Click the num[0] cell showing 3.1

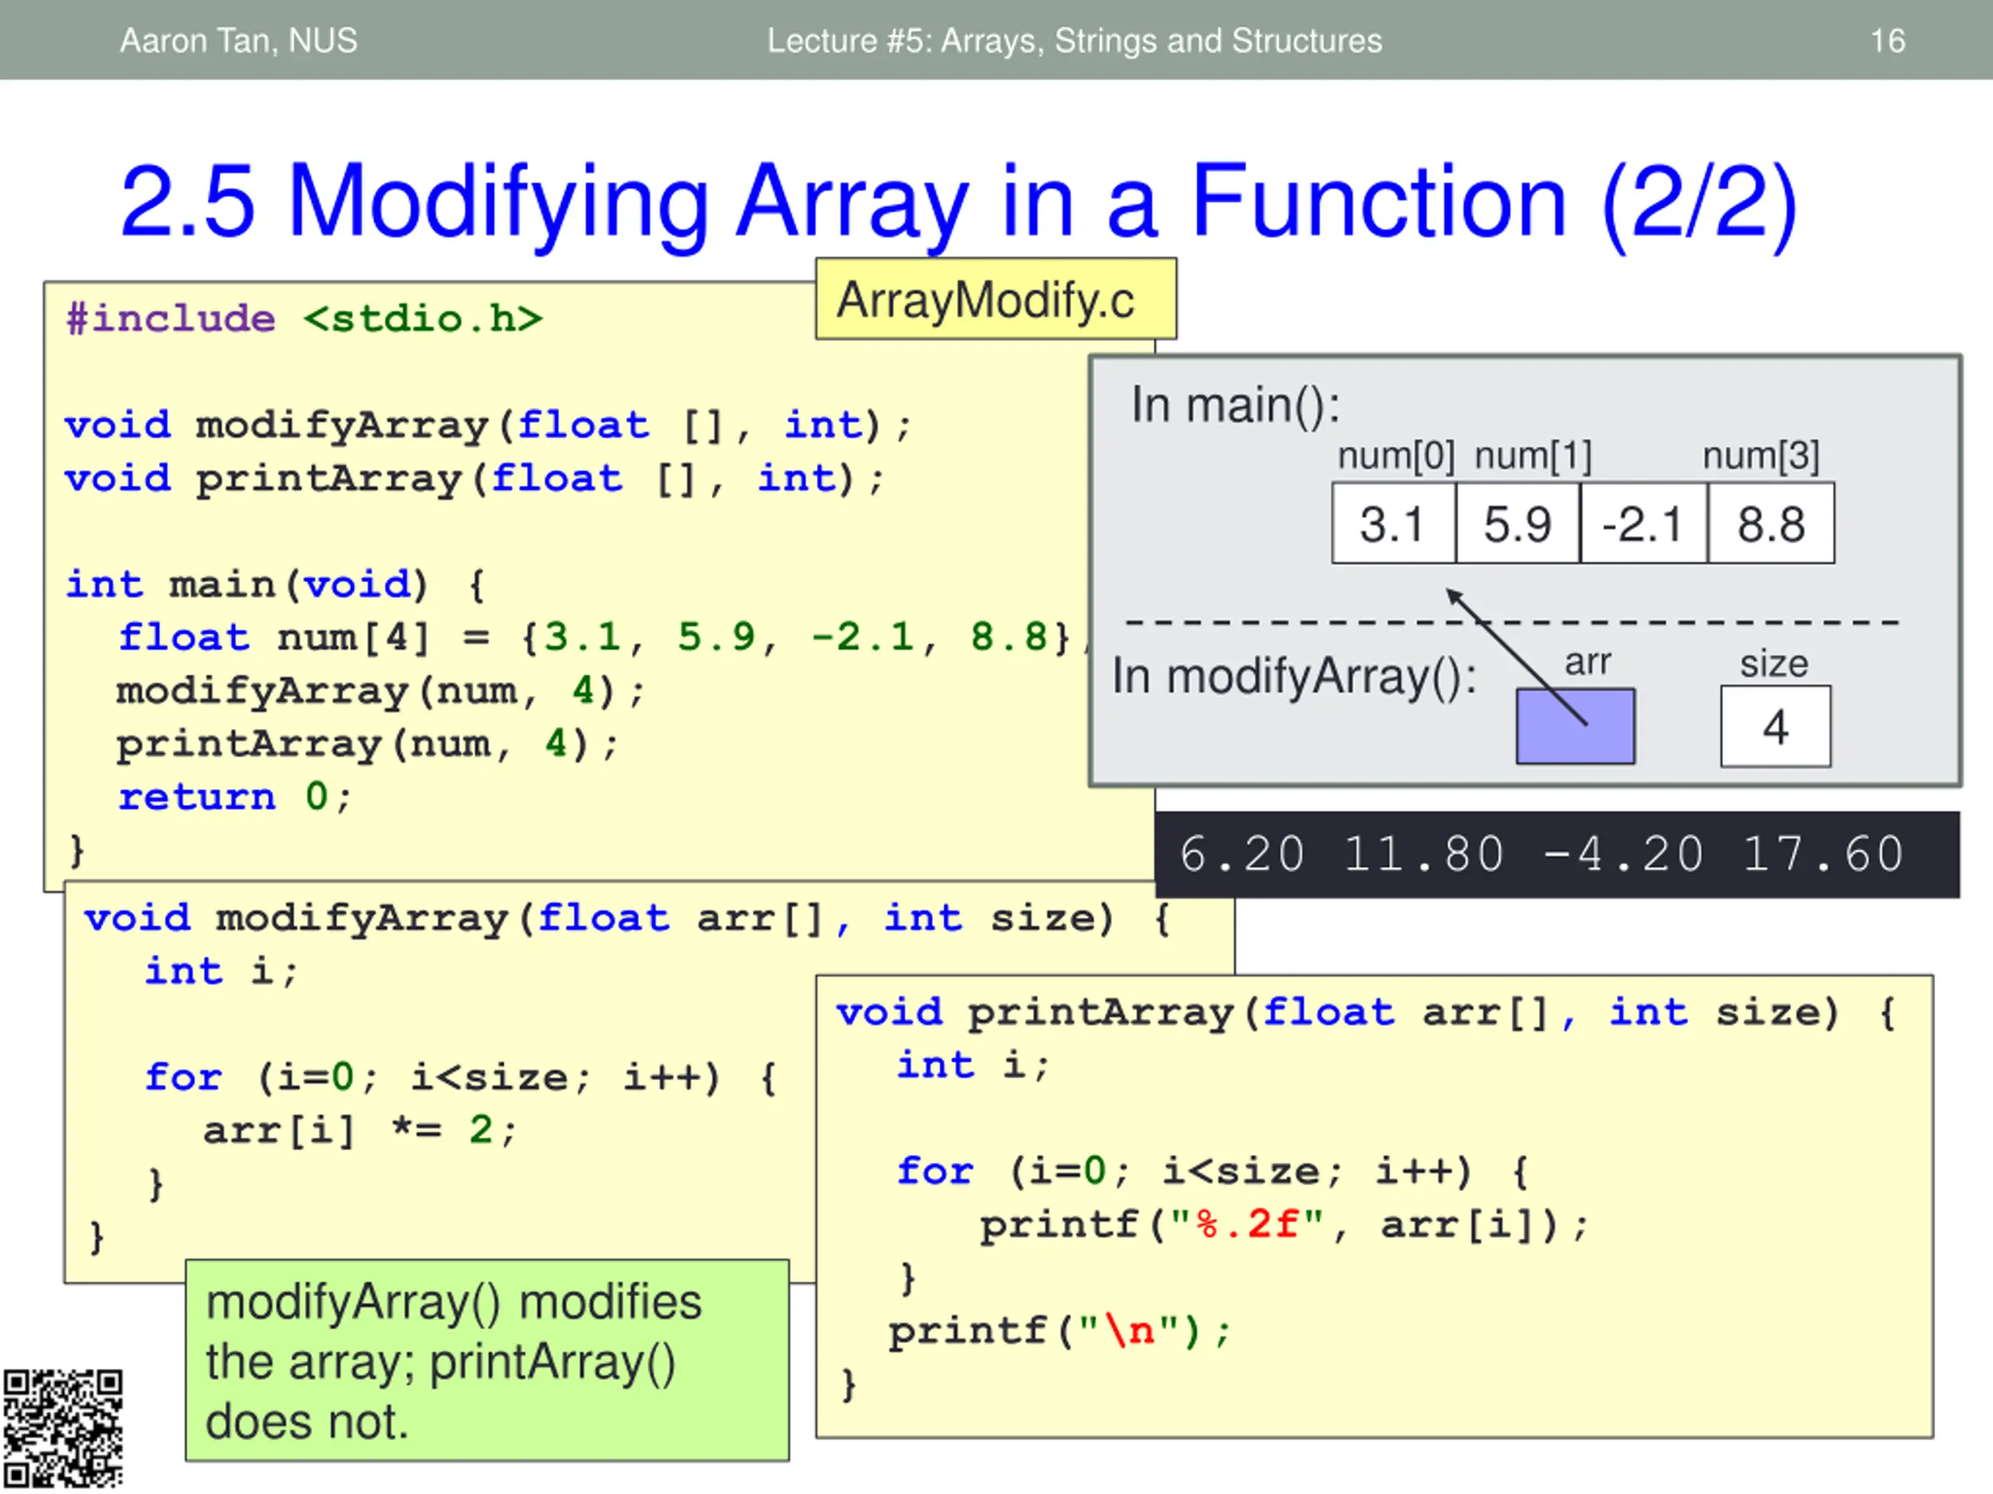1394,523
